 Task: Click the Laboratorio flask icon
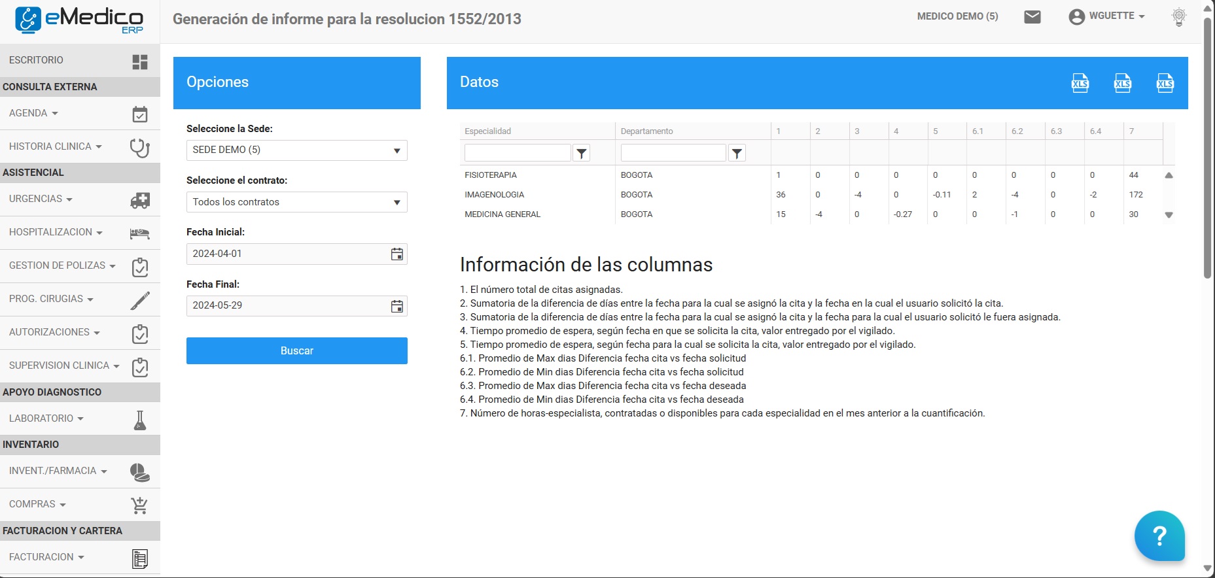click(x=140, y=420)
